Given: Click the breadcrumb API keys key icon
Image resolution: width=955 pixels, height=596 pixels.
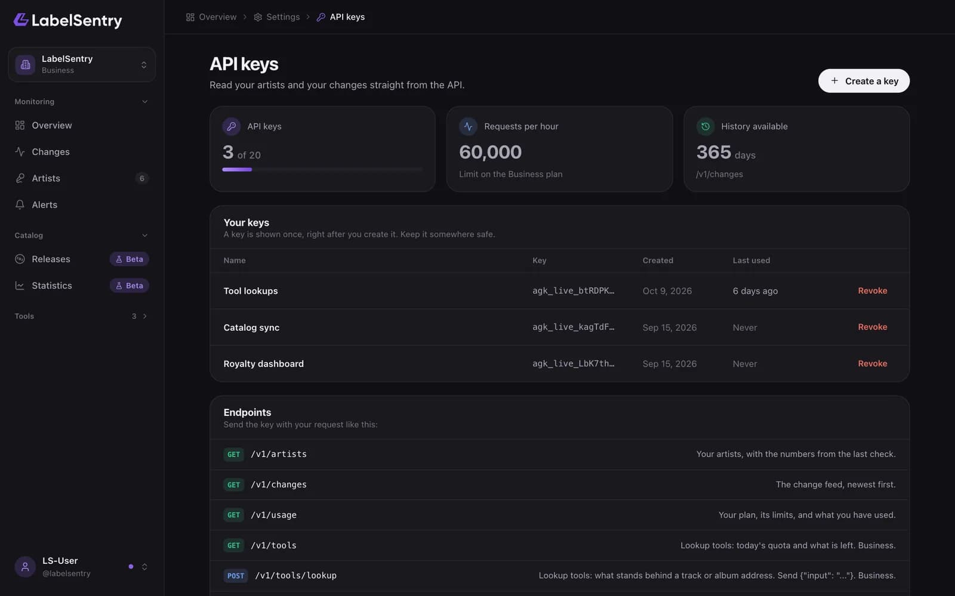Looking at the screenshot, I should (321, 17).
